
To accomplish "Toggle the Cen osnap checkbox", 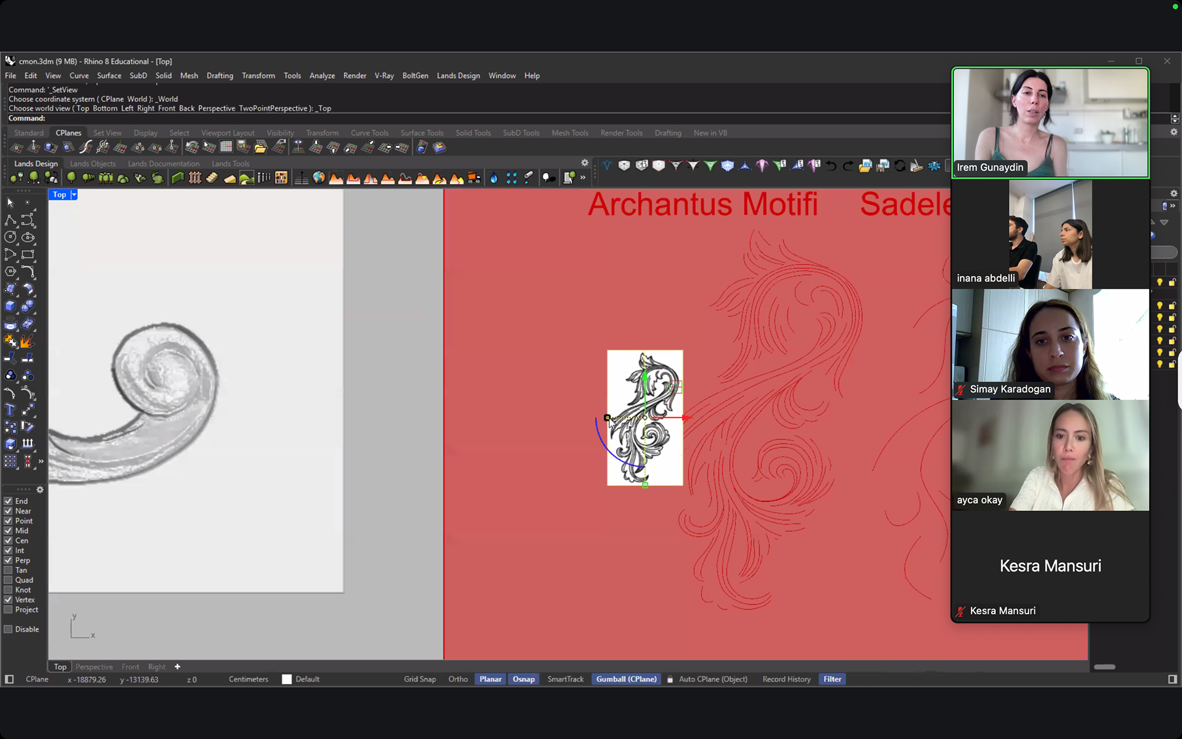I will click(8, 541).
